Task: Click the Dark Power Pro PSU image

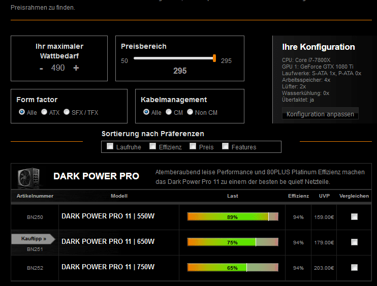Action: 29,178
